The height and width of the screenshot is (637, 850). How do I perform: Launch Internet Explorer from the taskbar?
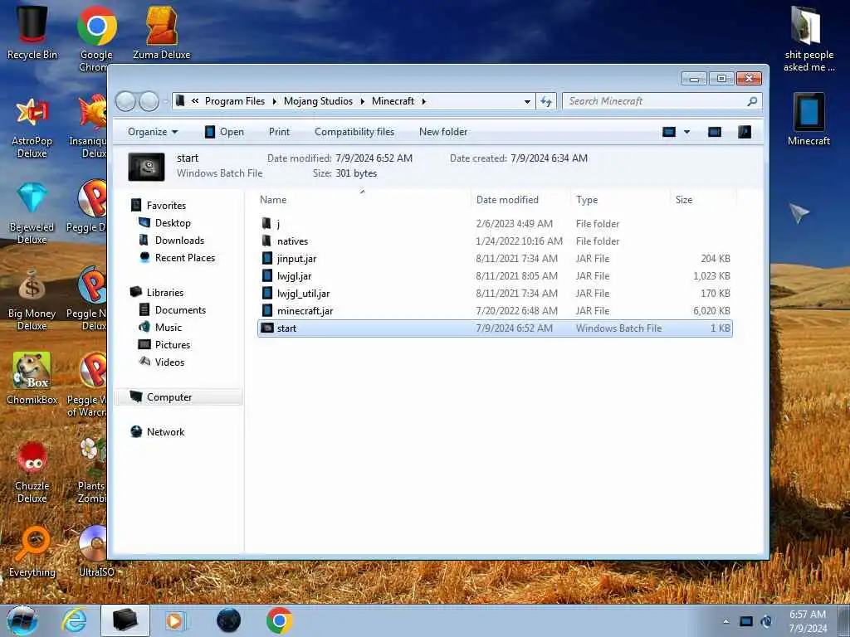74,620
